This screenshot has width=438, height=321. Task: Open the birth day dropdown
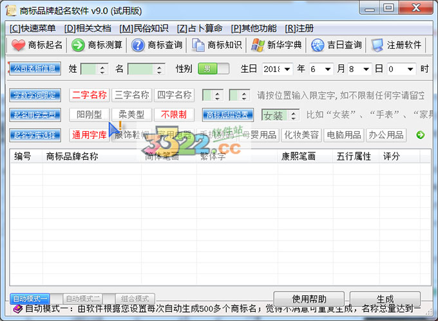tap(367, 69)
